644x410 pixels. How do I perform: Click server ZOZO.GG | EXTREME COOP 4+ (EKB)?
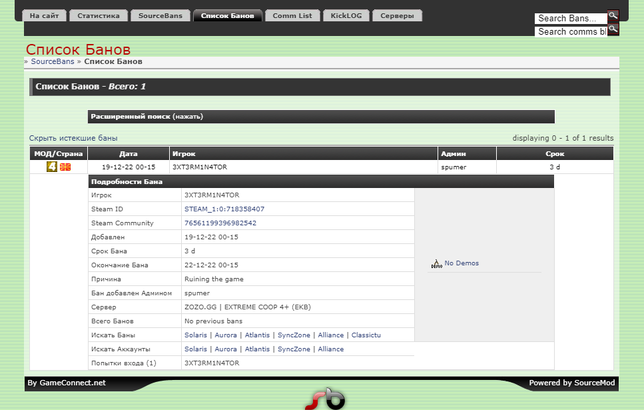pyautogui.click(x=248, y=307)
